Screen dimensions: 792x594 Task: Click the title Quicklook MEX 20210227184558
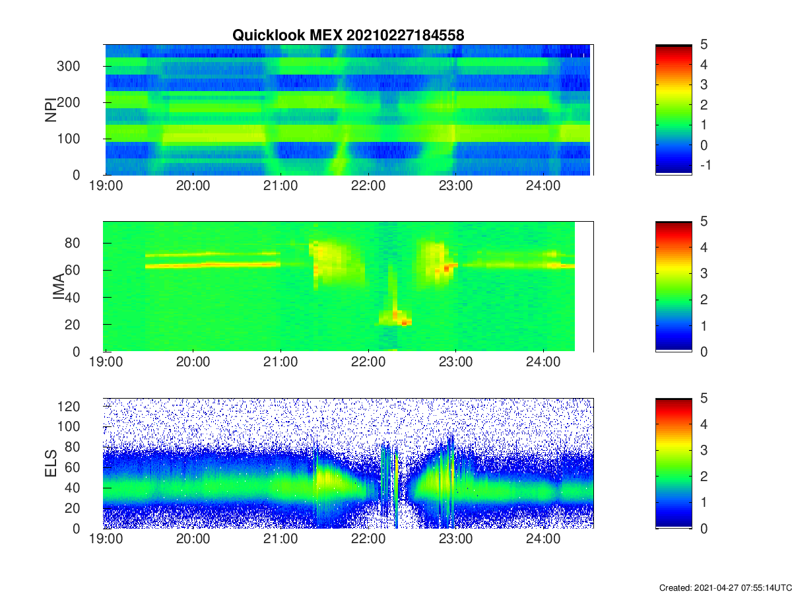348,36
